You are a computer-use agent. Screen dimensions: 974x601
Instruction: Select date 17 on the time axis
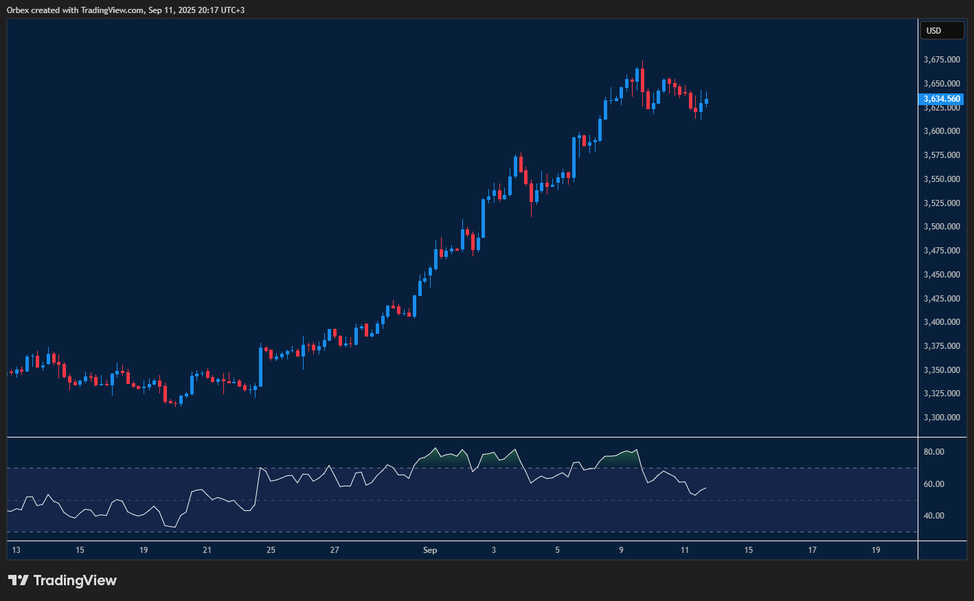click(x=812, y=550)
